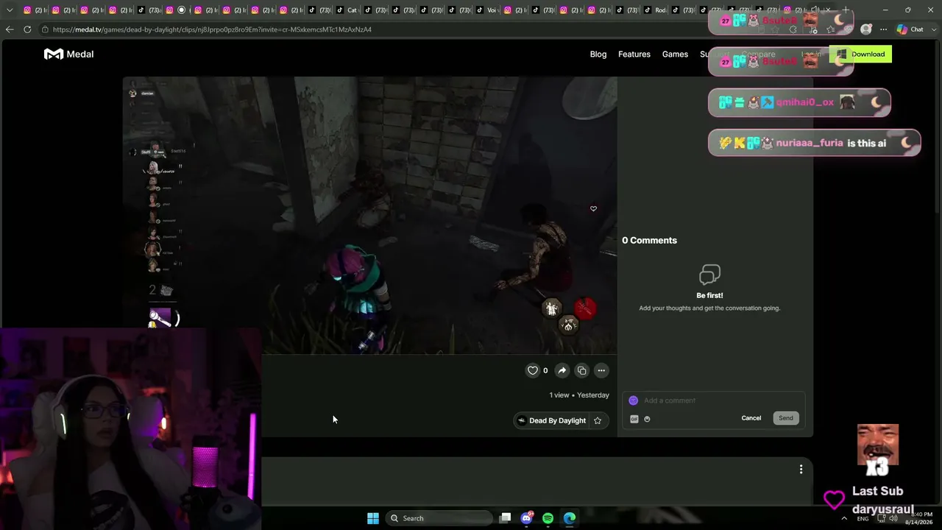Click the Add a comment input field
942x530 pixels.
click(714, 400)
